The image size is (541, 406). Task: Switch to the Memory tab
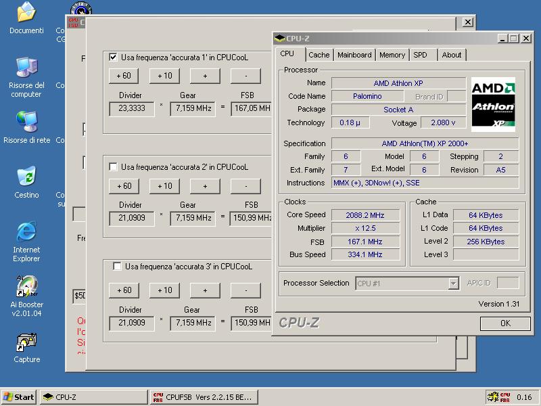click(x=392, y=55)
